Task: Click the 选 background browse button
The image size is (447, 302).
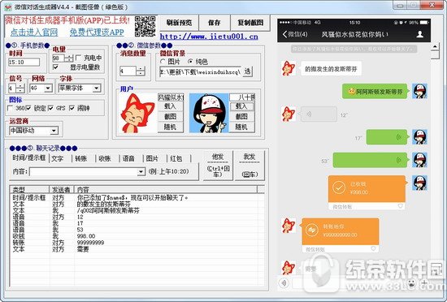Action: [247, 71]
